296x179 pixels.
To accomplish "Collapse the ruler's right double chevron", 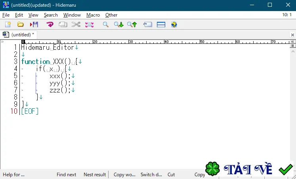I will pyautogui.click(x=292, y=41).
